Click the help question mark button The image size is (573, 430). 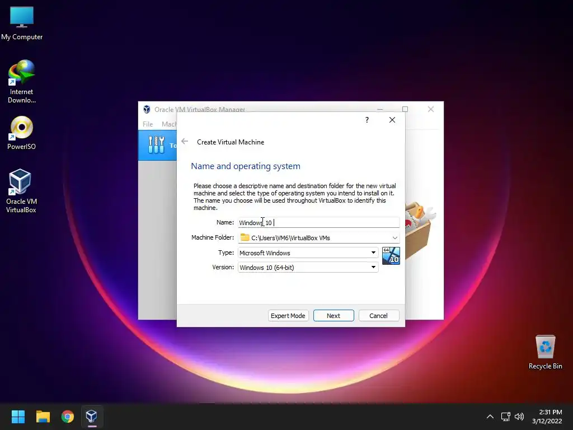pyautogui.click(x=367, y=120)
